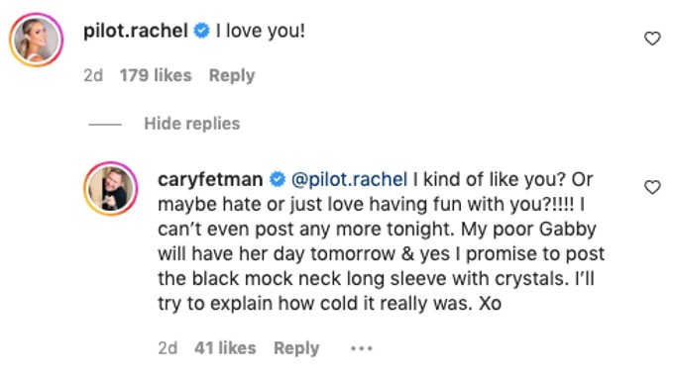View the 41 likes list
Viewport: 674px width, 376px height.
(x=225, y=348)
